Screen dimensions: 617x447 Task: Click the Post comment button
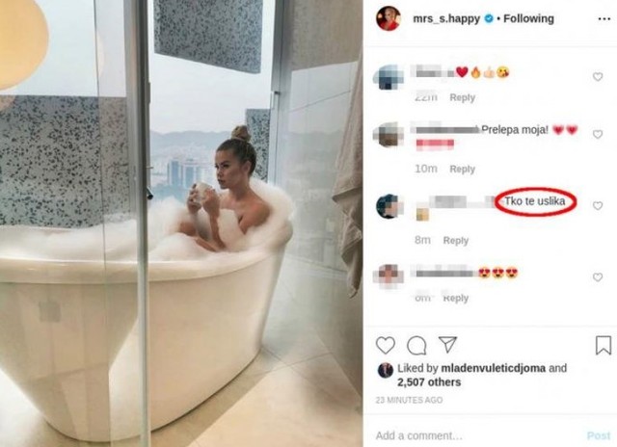tap(598, 435)
